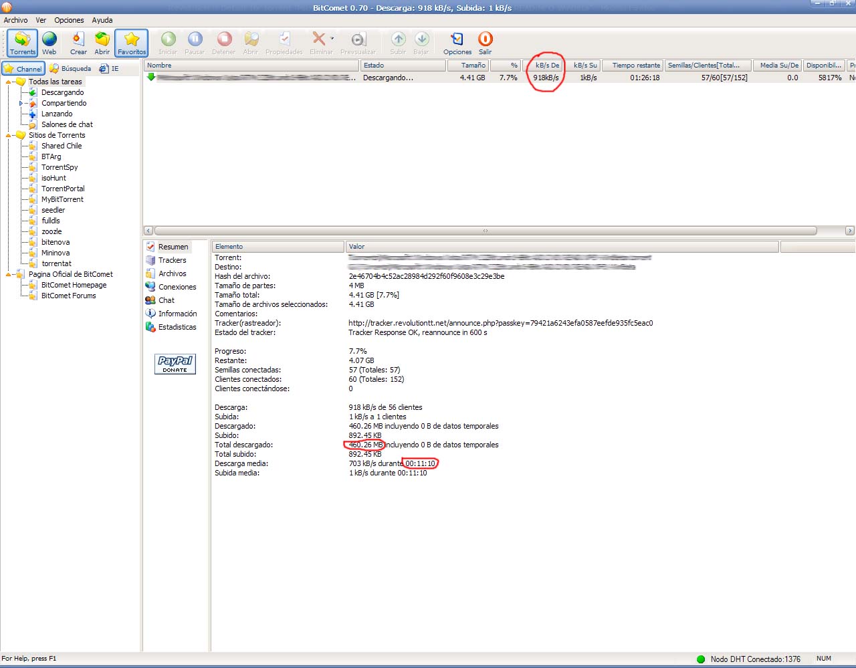Screen dimensions: 856x668
Task: Switch to the Channel tab
Action: (x=23, y=68)
